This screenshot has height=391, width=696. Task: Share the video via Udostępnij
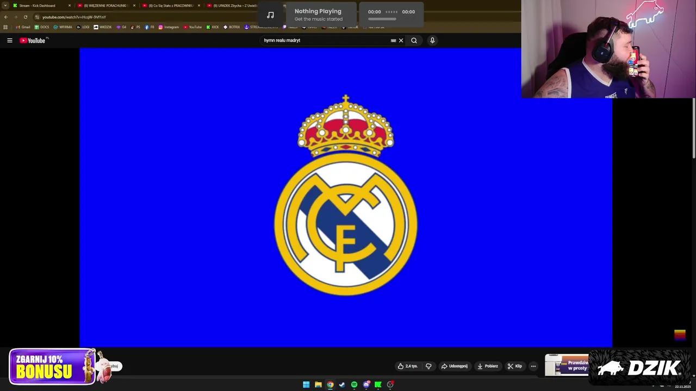[x=455, y=366]
